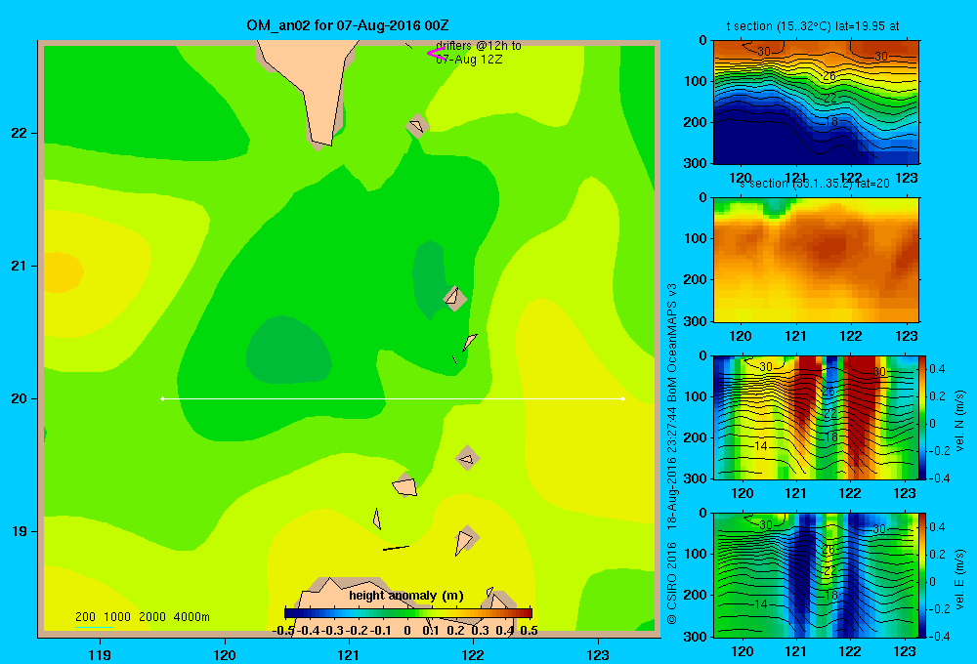Click latitude tick label 22 on main map

(x=20, y=134)
